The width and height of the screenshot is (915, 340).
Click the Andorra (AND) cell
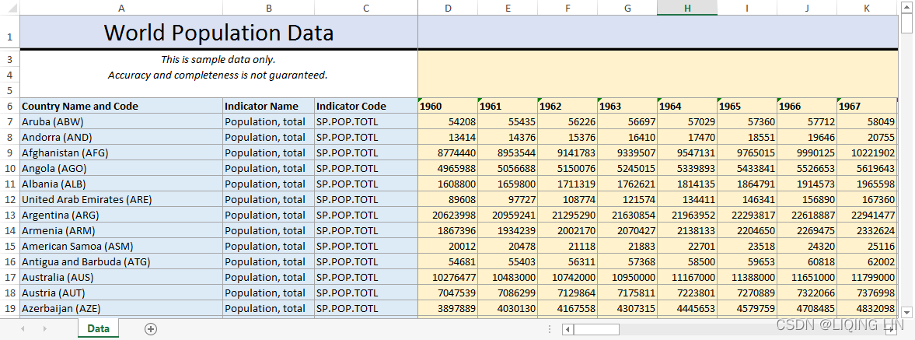point(121,137)
